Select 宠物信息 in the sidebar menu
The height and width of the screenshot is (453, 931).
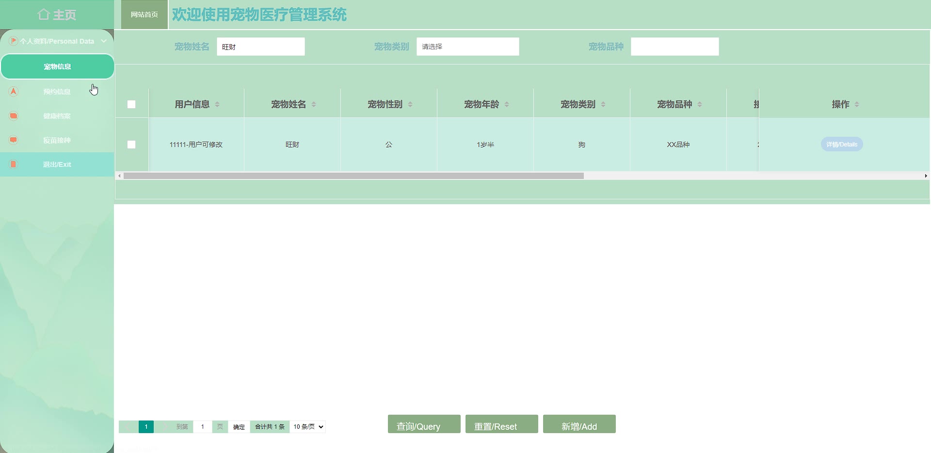click(x=57, y=66)
